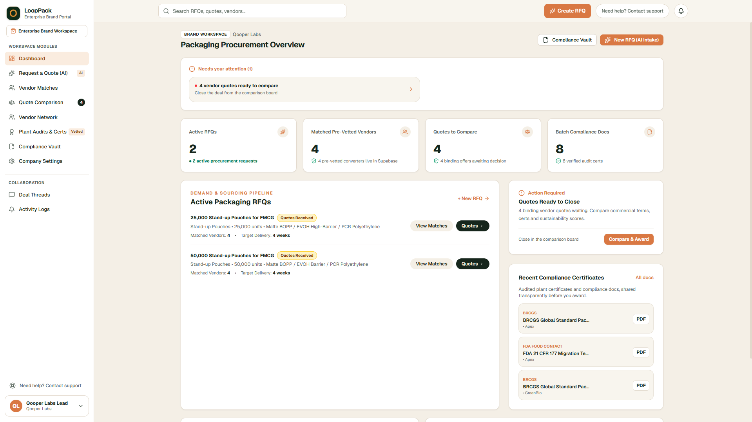Screen dimensions: 752x422
Task: Focus the Search RFQs, quotes, vendors field
Action: [x=252, y=11]
